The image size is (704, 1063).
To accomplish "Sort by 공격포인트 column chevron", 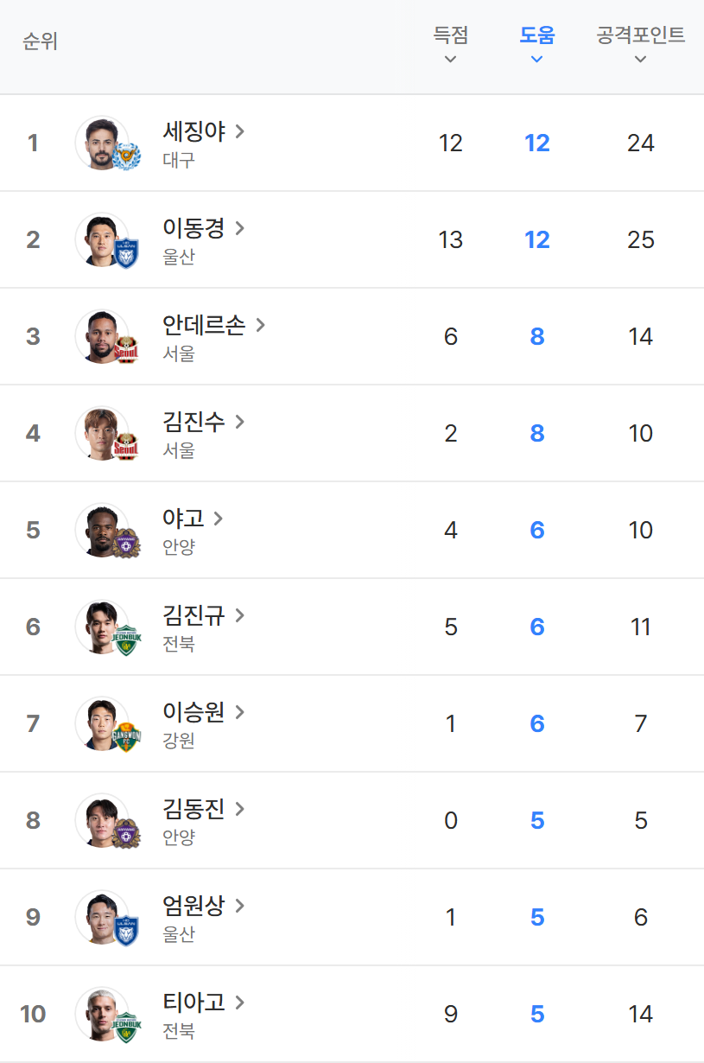I will pyautogui.click(x=640, y=60).
